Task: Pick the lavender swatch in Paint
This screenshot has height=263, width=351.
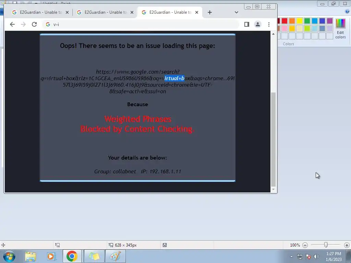Action: pyautogui.click(x=330, y=28)
